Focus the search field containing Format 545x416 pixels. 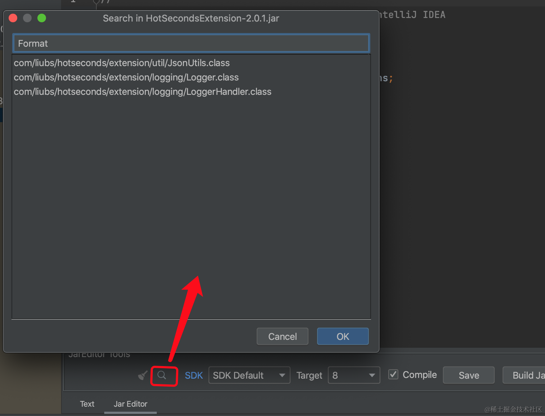(191, 43)
